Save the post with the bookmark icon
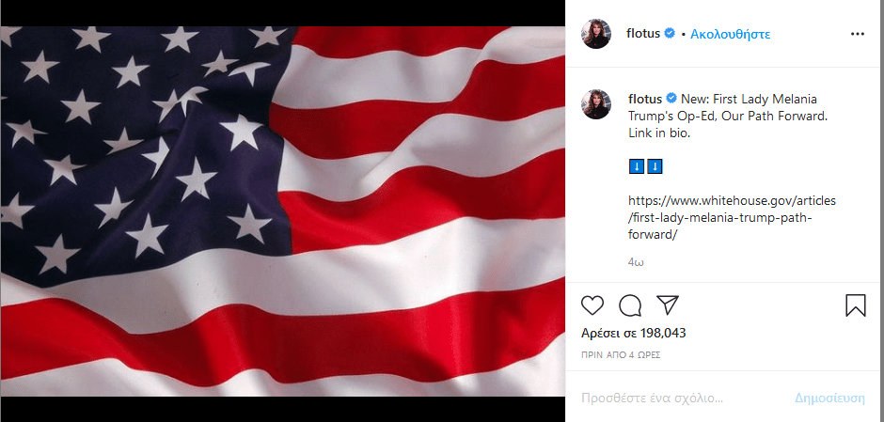 coord(855,305)
